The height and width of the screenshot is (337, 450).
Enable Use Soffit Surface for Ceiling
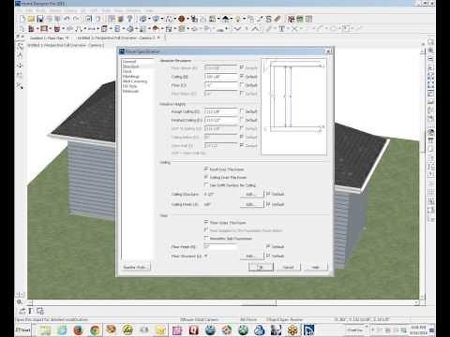tap(206, 185)
